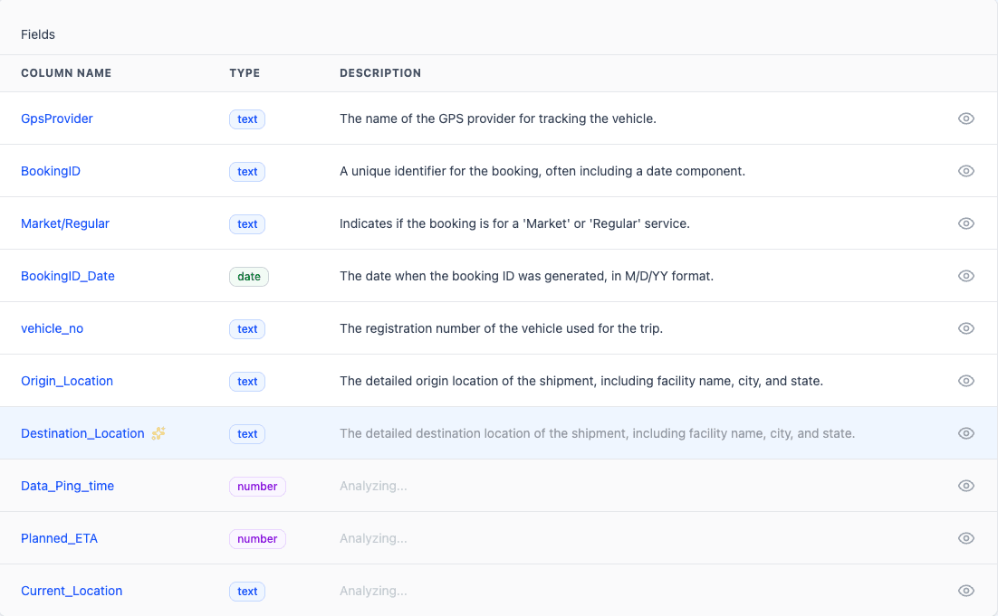
Task: Toggle visibility eye for GpsProvider field
Action: tap(966, 118)
